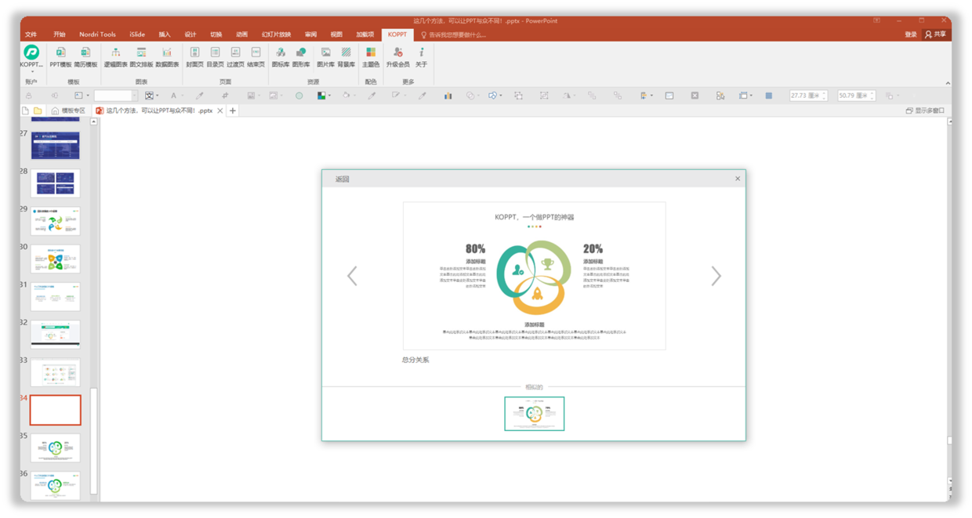Open the KOPPT account button
The height and width of the screenshot is (518, 972).
click(x=31, y=56)
